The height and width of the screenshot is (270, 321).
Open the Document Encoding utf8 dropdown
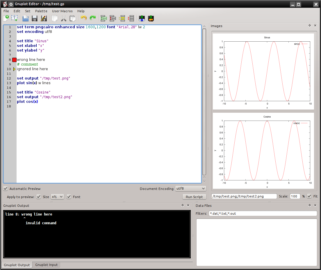pyautogui.click(x=190, y=189)
